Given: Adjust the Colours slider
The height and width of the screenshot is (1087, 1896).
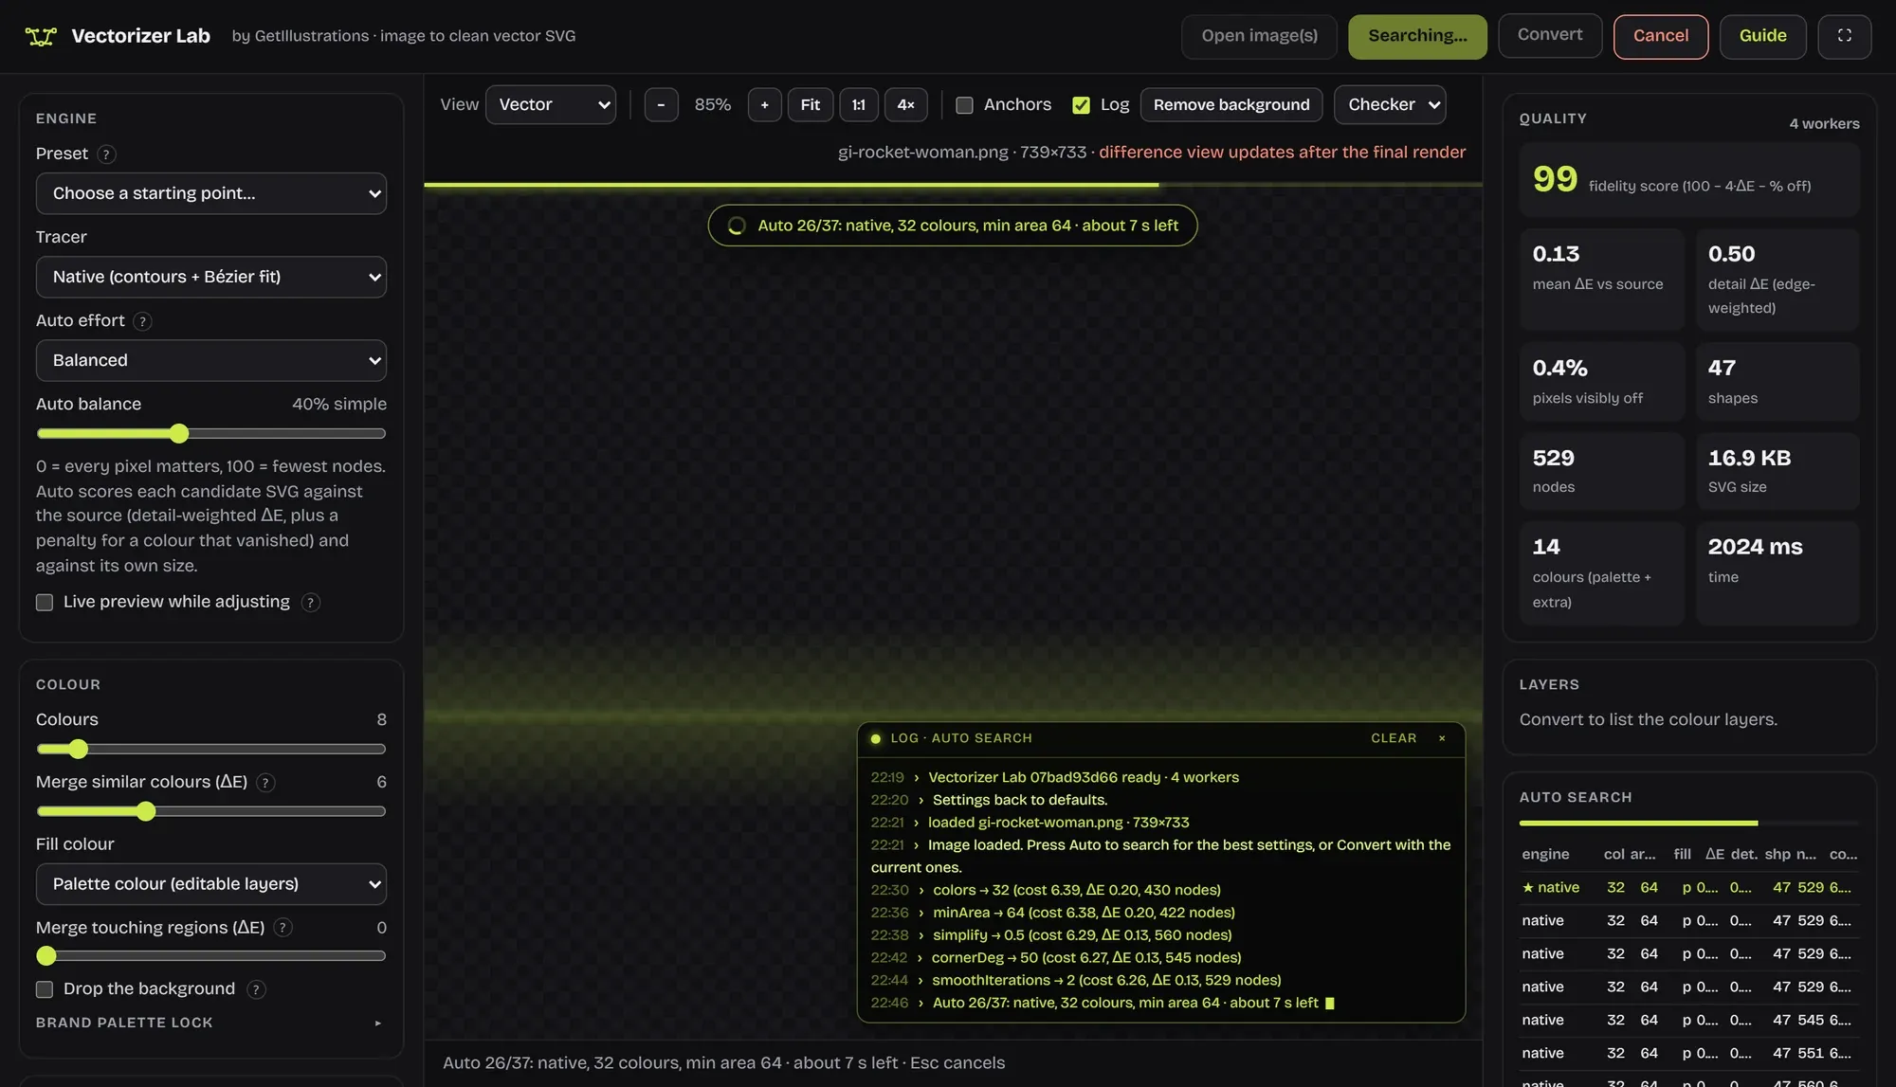Looking at the screenshot, I should click(211, 750).
